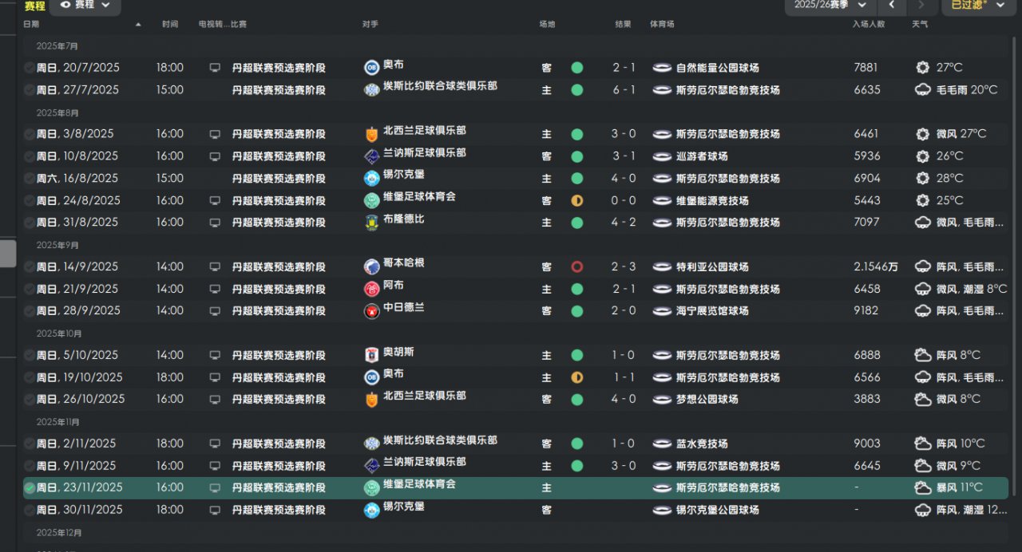Expand the 2025/26赛季 season dropdown

click(x=826, y=6)
